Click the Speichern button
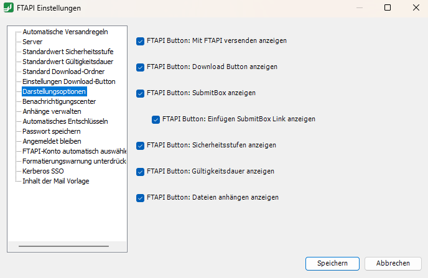This screenshot has height=278, width=428. (x=332, y=263)
